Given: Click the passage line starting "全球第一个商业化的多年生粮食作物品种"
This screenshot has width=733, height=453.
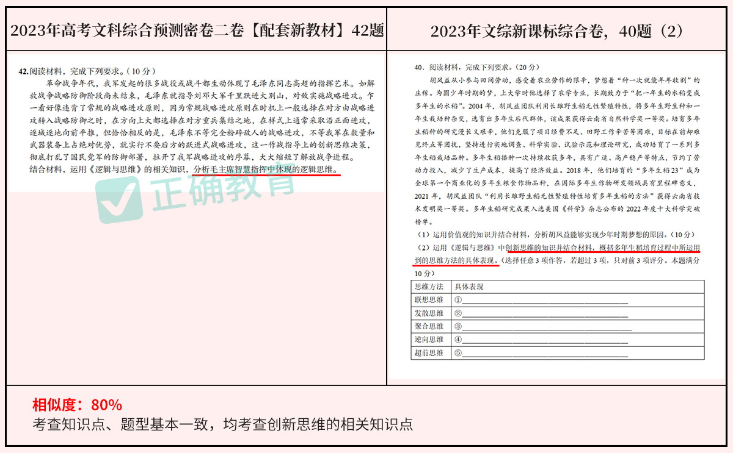Looking at the screenshot, I should [556, 182].
